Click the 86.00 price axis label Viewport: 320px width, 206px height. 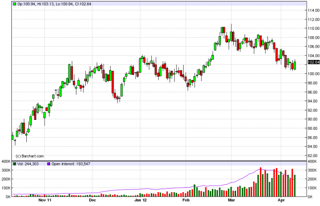click(314, 138)
